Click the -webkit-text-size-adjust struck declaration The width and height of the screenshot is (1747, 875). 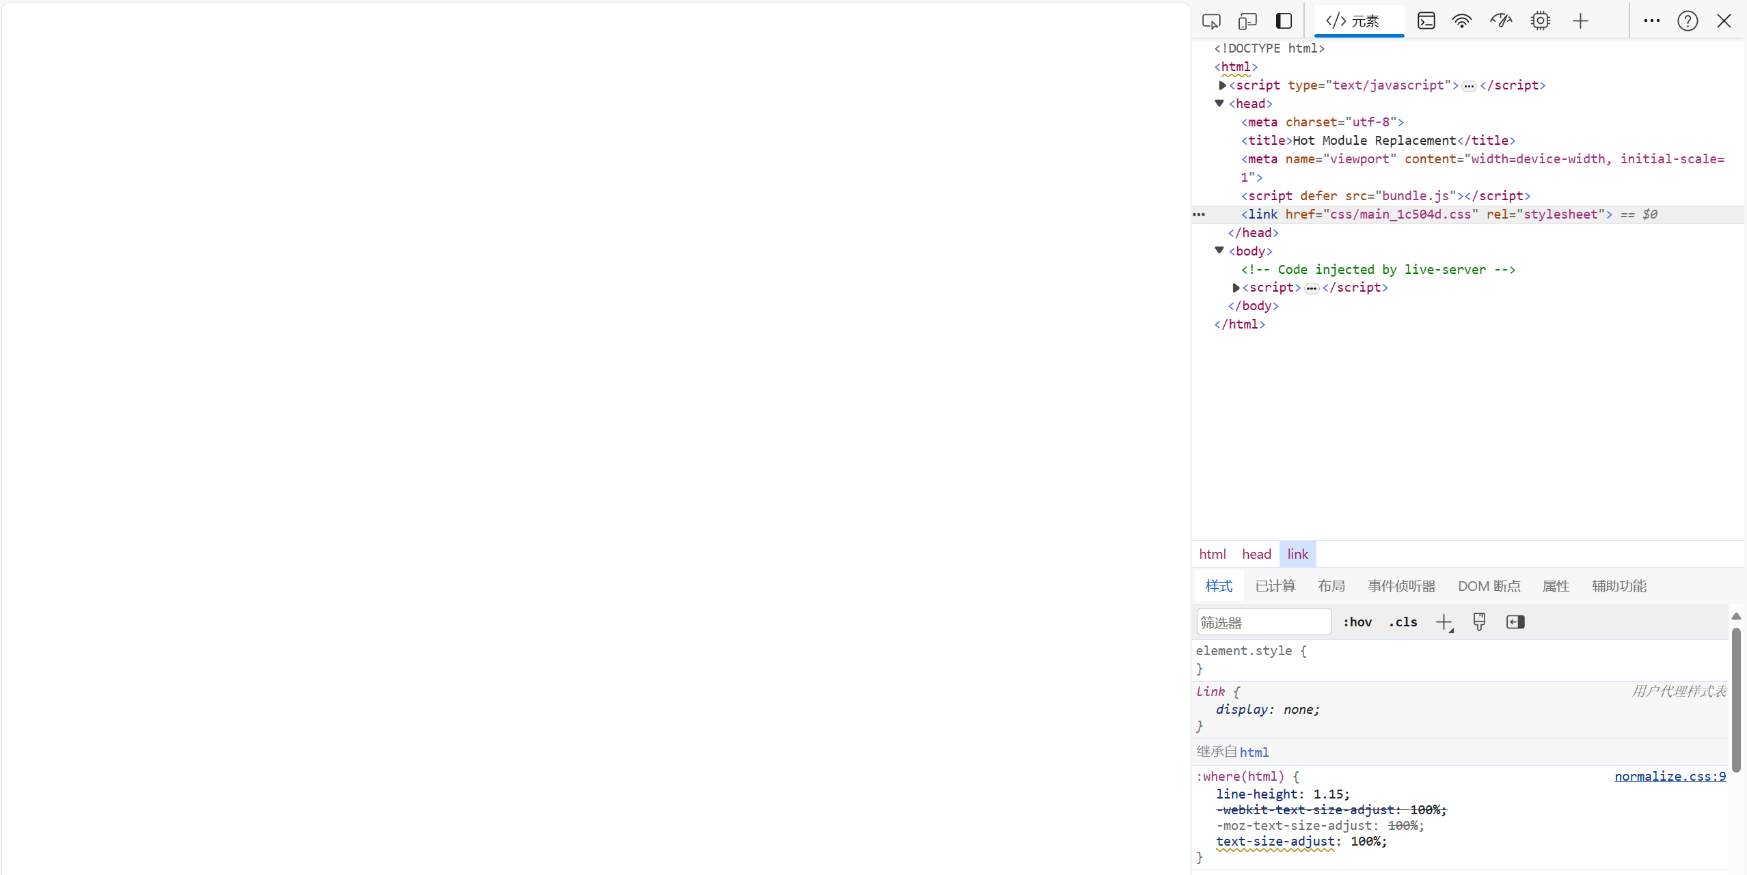pyautogui.click(x=1331, y=810)
